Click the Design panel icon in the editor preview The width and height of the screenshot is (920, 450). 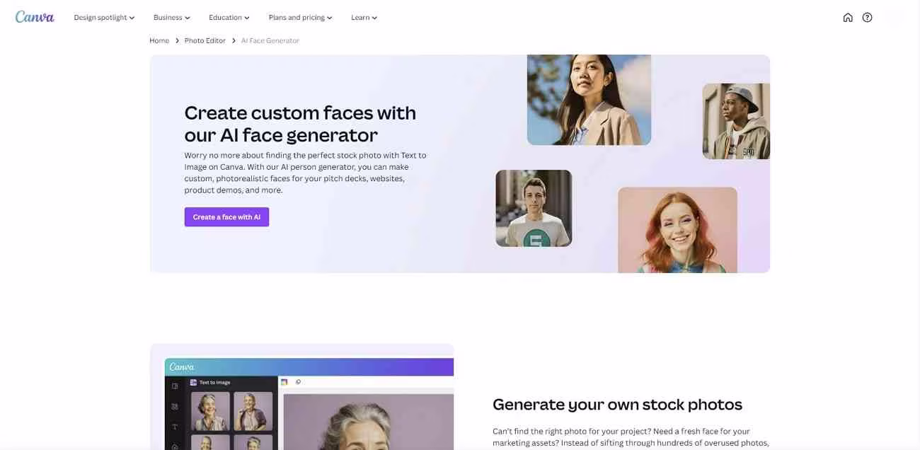point(175,386)
